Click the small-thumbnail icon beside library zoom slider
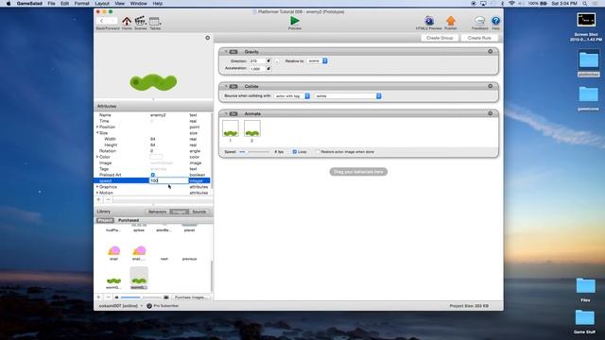 point(116,297)
